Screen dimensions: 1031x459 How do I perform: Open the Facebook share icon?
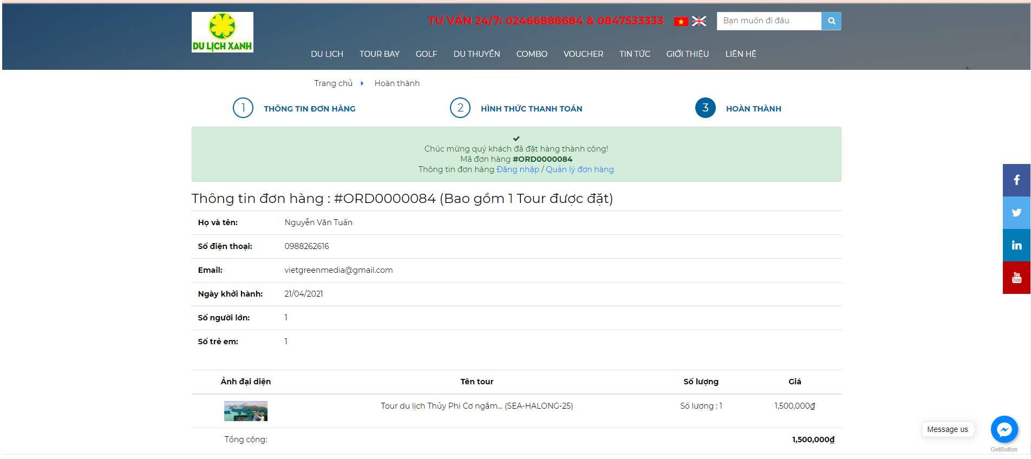(1016, 180)
